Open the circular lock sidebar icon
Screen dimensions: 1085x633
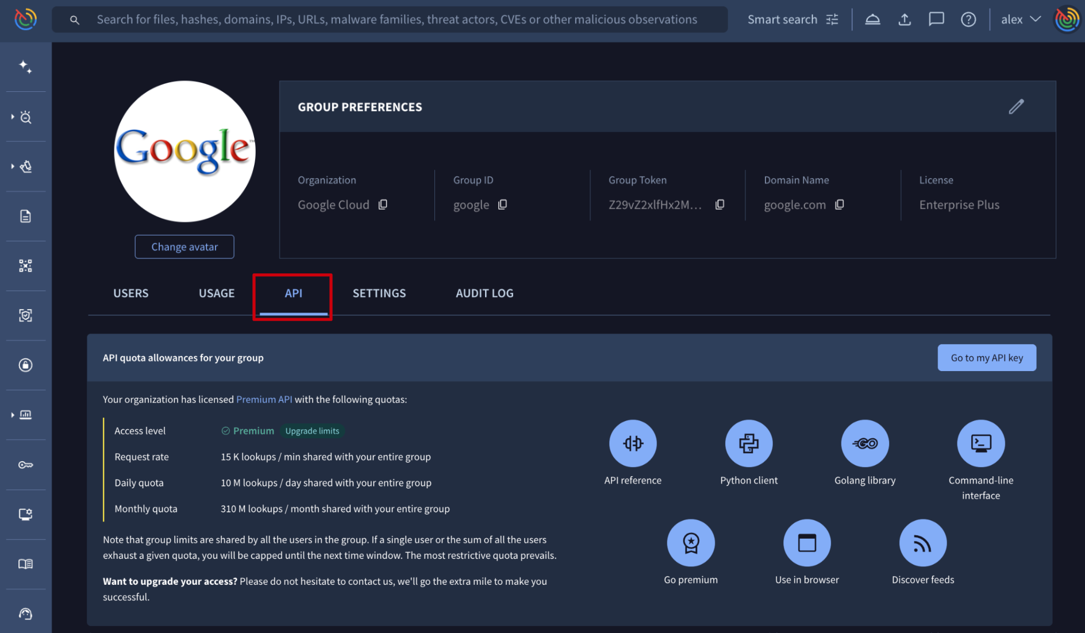click(25, 365)
